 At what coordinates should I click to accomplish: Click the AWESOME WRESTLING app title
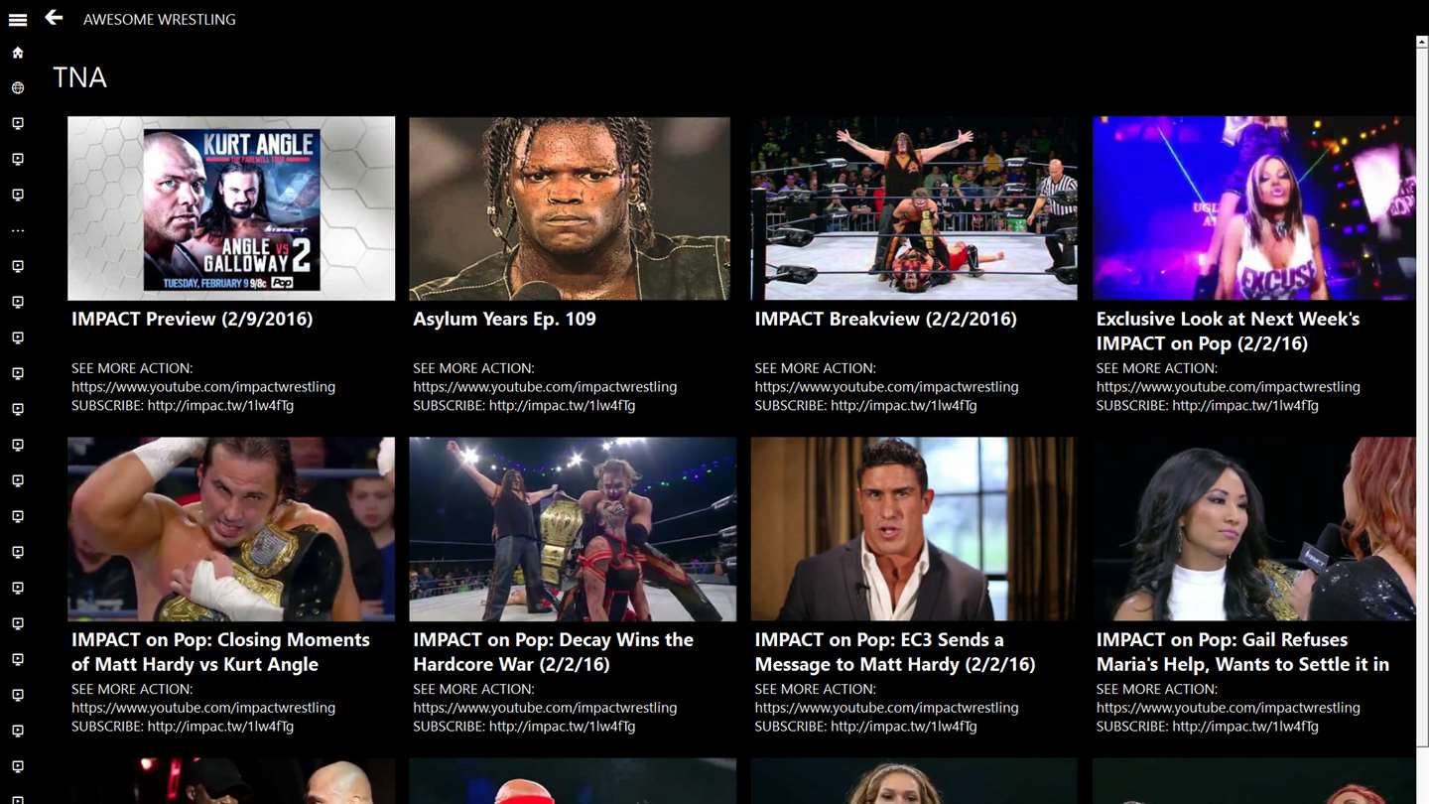160,19
